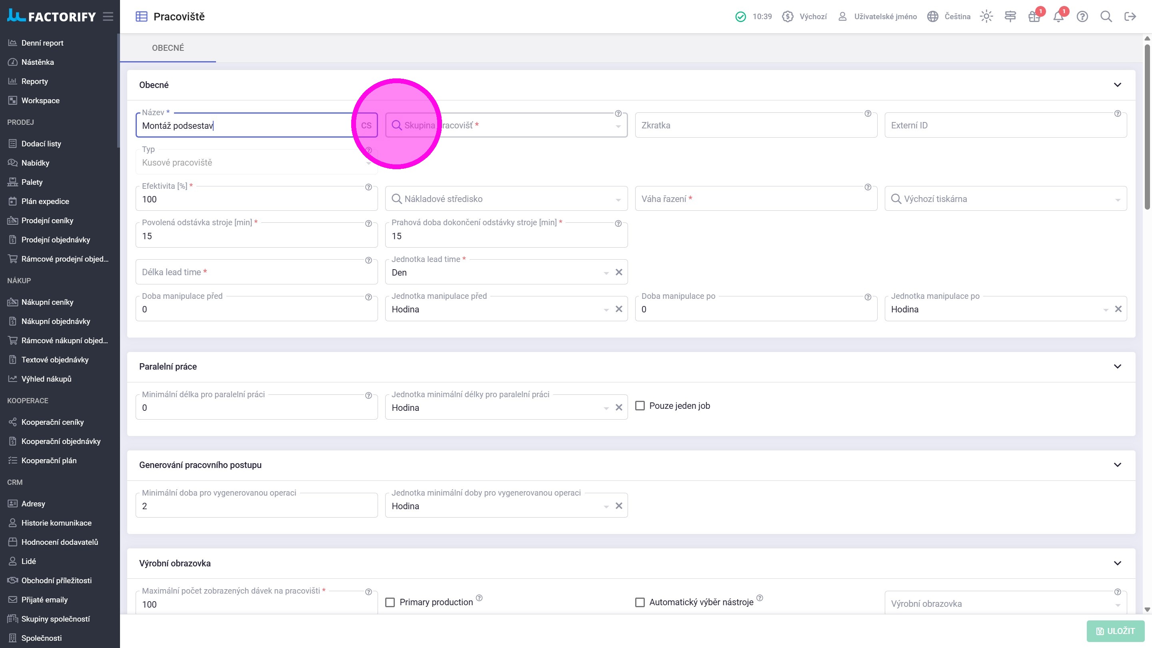Screen dimensions: 1152x648
Task: Switch to the OBECNÉ tab
Action: point(168,48)
